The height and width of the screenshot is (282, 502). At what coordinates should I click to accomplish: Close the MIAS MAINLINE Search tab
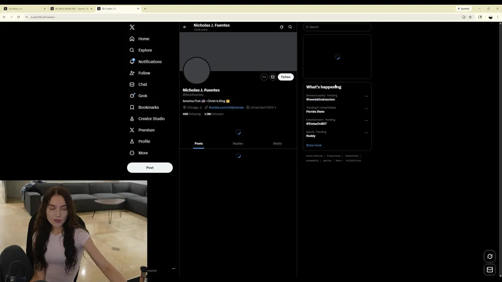click(91, 9)
